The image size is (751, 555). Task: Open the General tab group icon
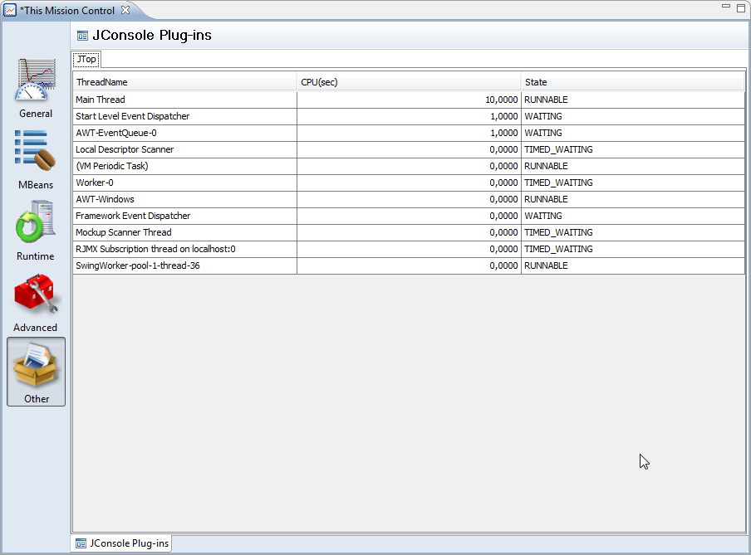click(36, 80)
